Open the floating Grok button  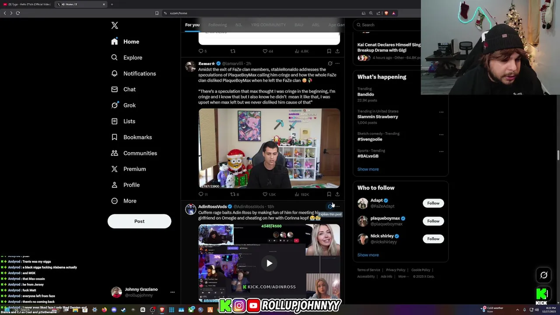[544, 275]
